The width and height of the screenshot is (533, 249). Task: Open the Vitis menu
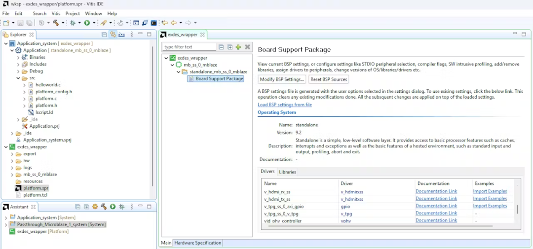coord(56,13)
